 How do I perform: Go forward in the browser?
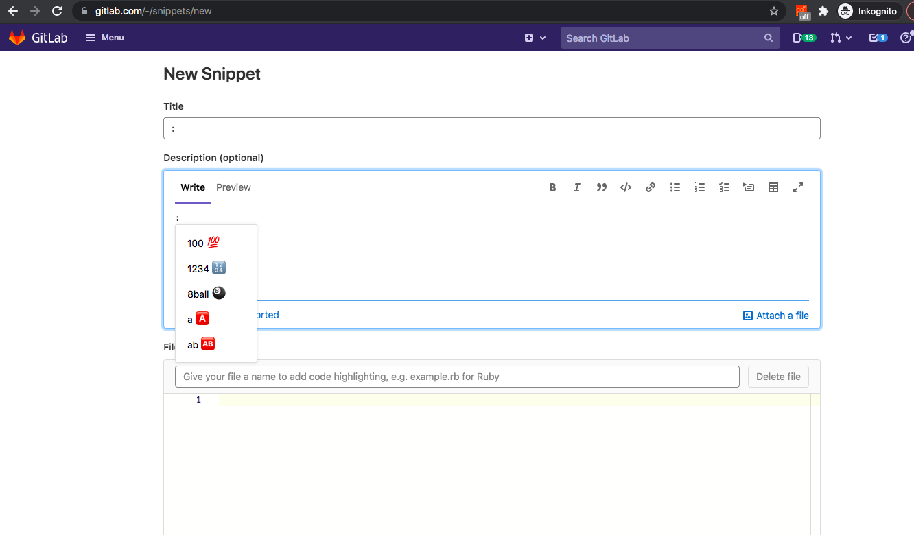click(35, 11)
